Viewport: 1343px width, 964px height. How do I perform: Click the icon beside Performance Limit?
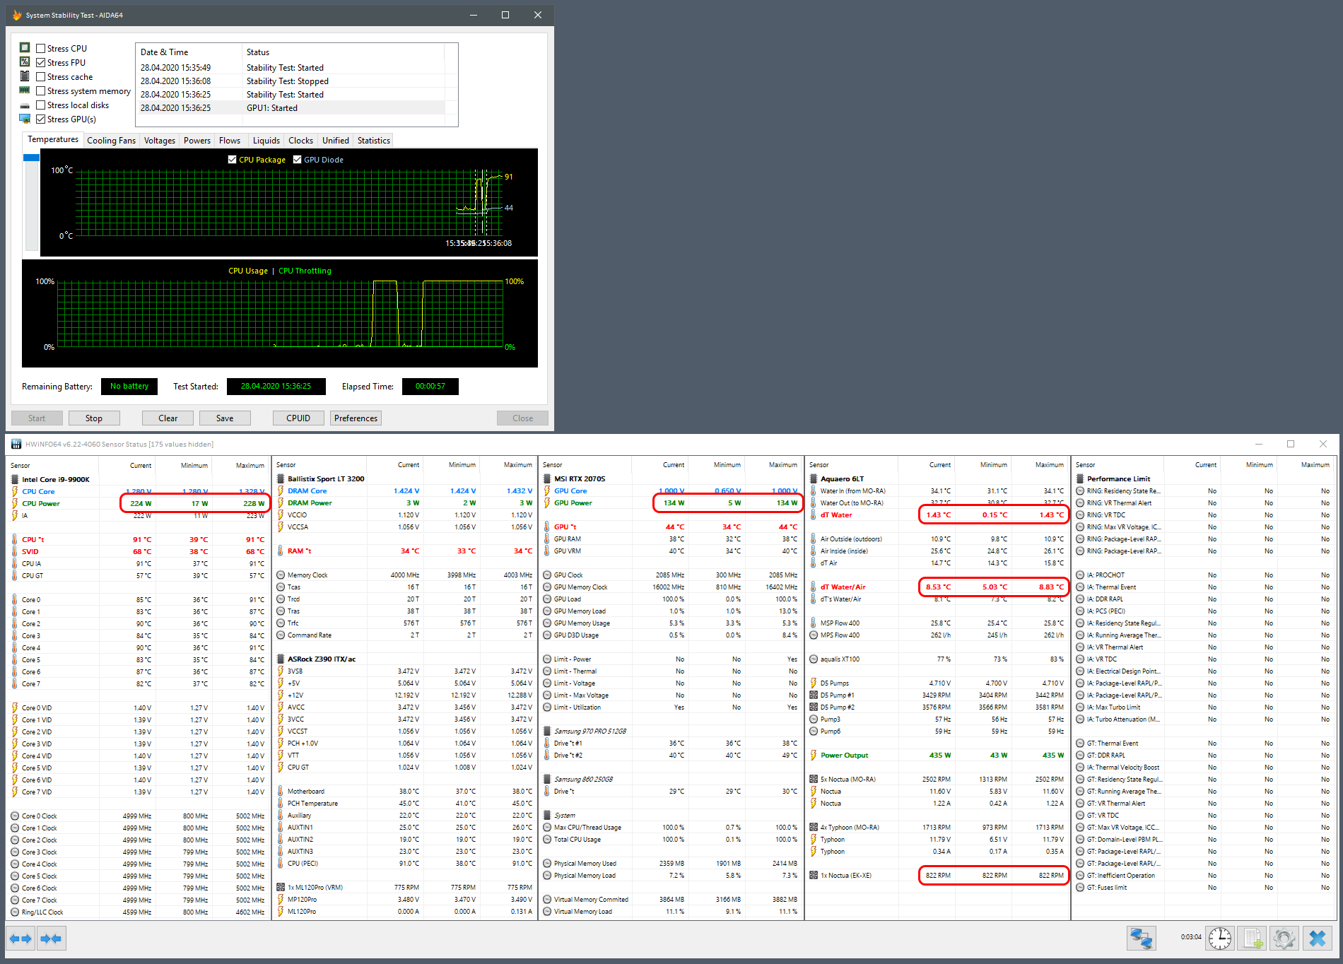click(1080, 478)
